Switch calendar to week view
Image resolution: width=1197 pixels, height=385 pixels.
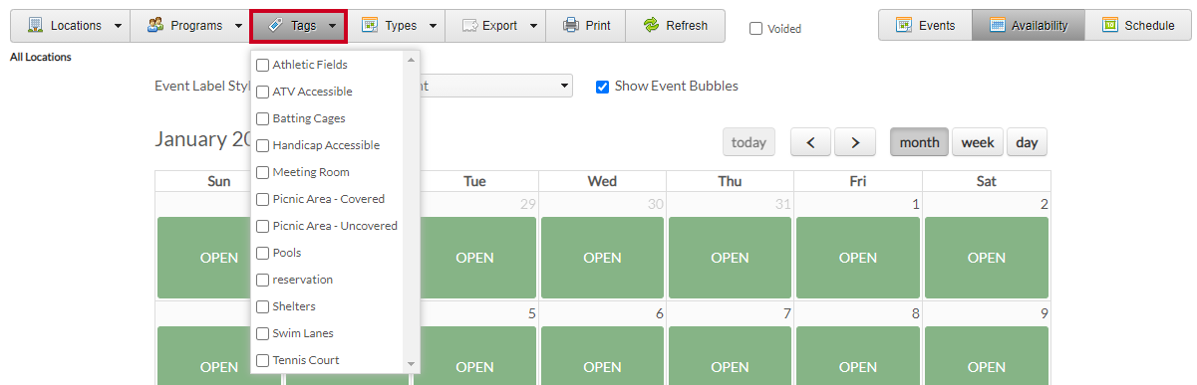978,142
